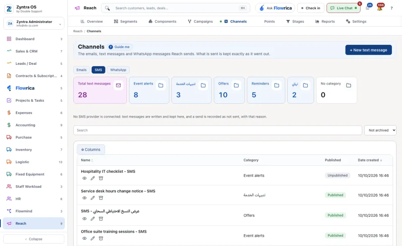Toggle the Unpublished status of Hospitality IT checklist

click(338, 176)
